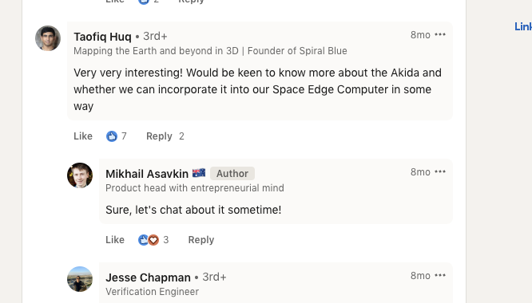This screenshot has height=303, width=532.
Task: View like reaction icon on Mikhail's reply
Action: pos(143,240)
